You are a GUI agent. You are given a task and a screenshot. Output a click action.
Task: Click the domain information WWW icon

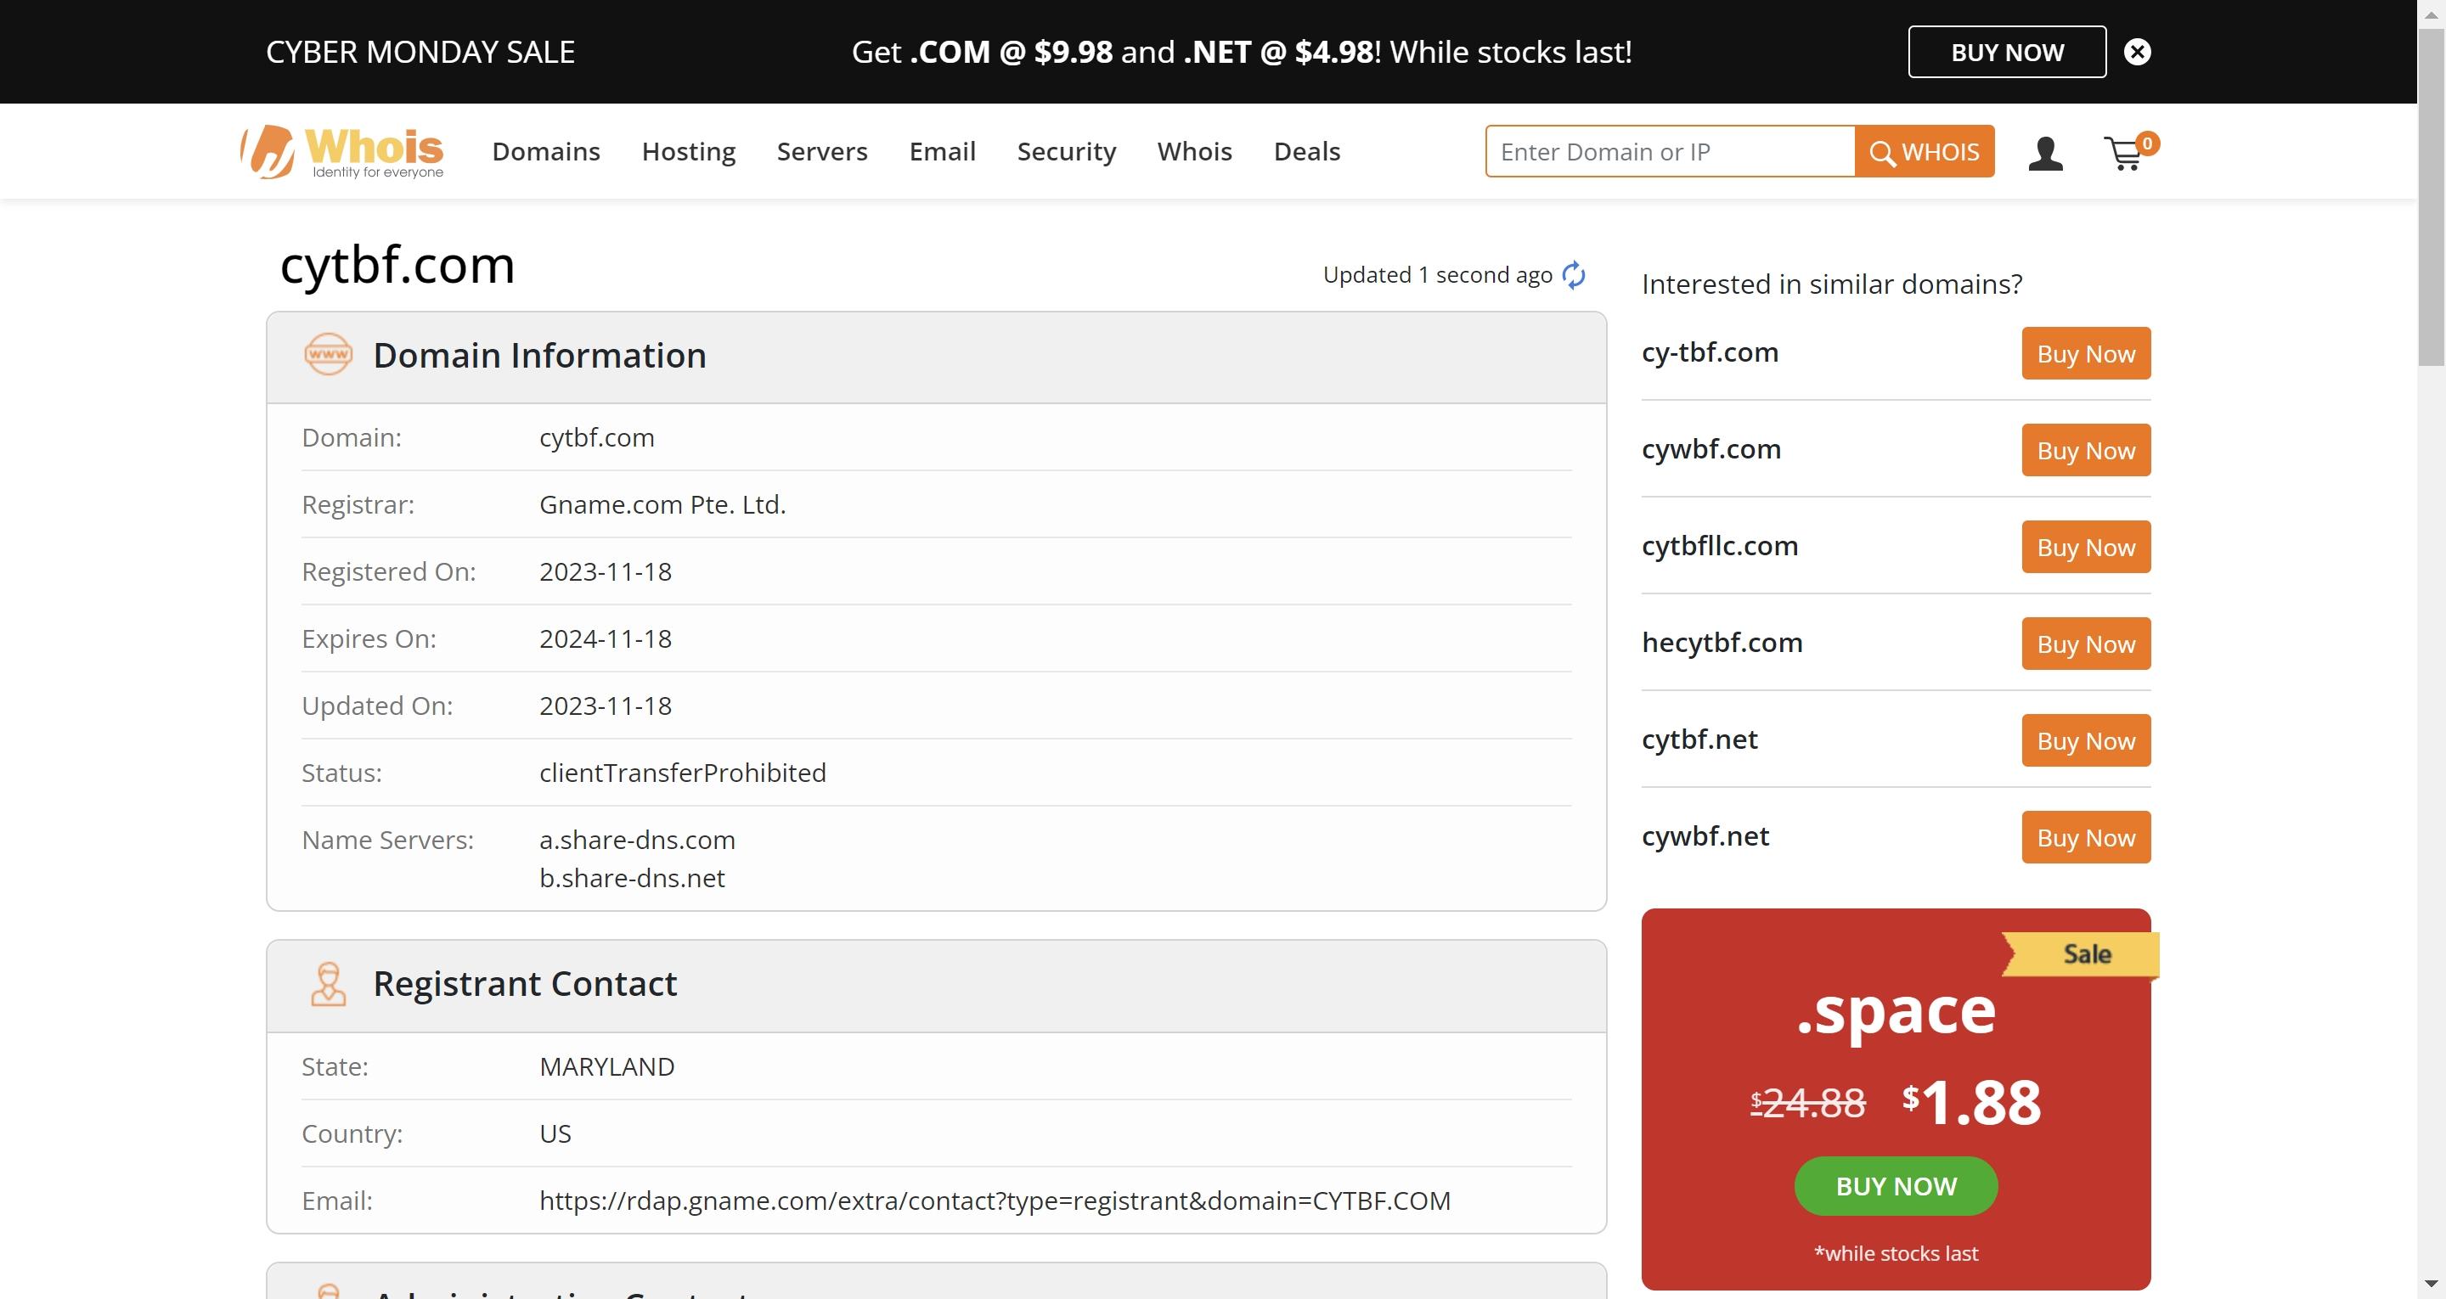coord(329,354)
